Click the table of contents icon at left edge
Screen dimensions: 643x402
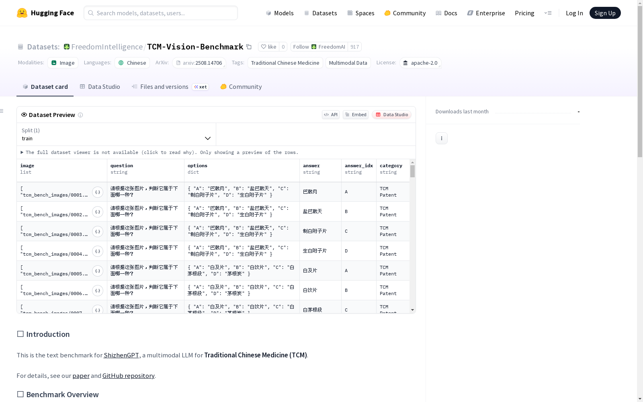pos(2,111)
